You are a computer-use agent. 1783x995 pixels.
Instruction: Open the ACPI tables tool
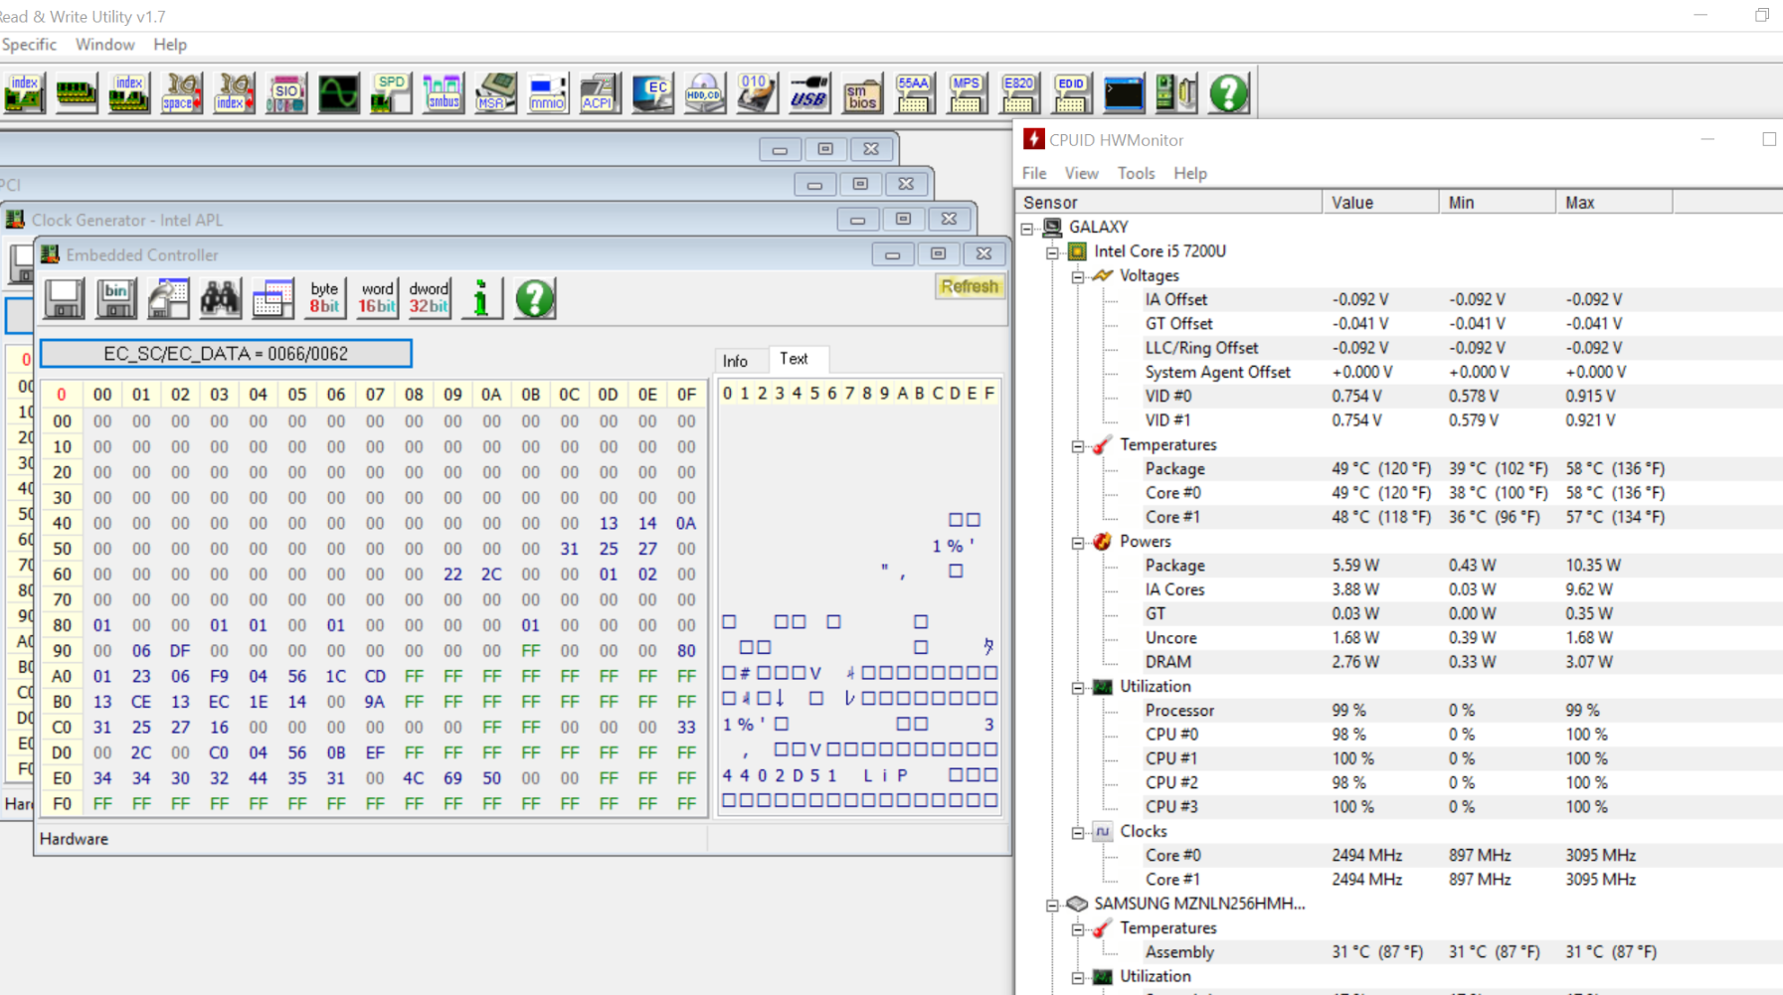pos(599,93)
